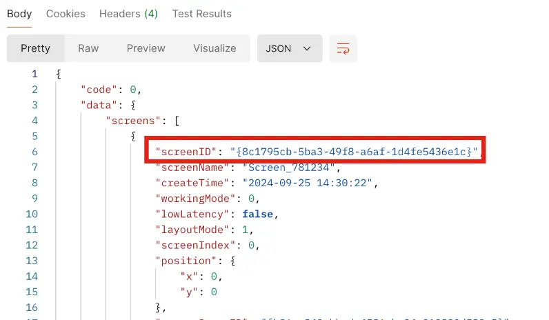Open the Cookies tab
Image resolution: width=549 pixels, height=320 pixels.
pyautogui.click(x=66, y=14)
